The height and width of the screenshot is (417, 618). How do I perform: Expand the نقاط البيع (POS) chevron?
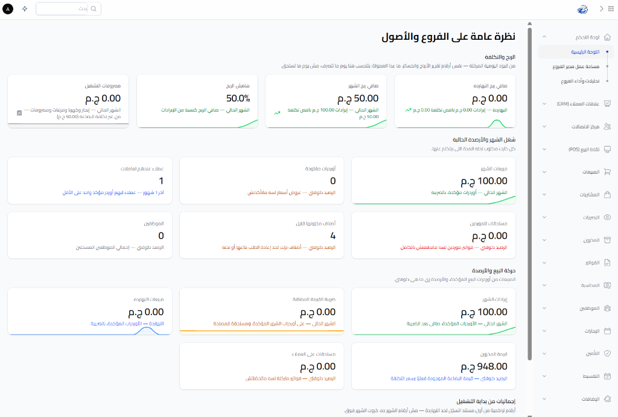[x=544, y=149]
